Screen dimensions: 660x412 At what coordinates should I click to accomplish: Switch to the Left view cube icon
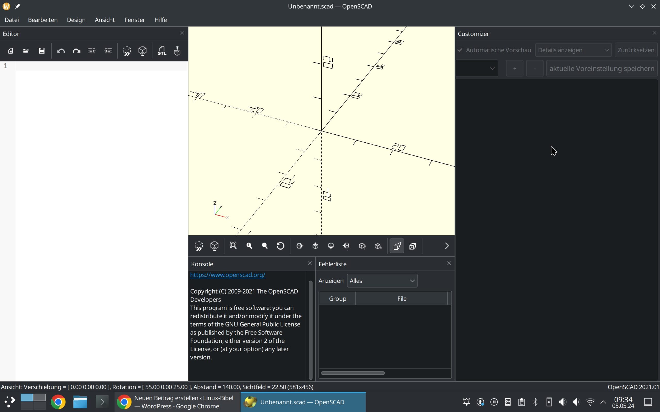pos(346,246)
